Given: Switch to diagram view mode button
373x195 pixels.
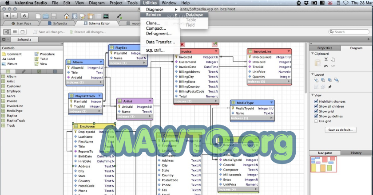Looking at the screenshot, I should pyautogui.click(x=8, y=32).
